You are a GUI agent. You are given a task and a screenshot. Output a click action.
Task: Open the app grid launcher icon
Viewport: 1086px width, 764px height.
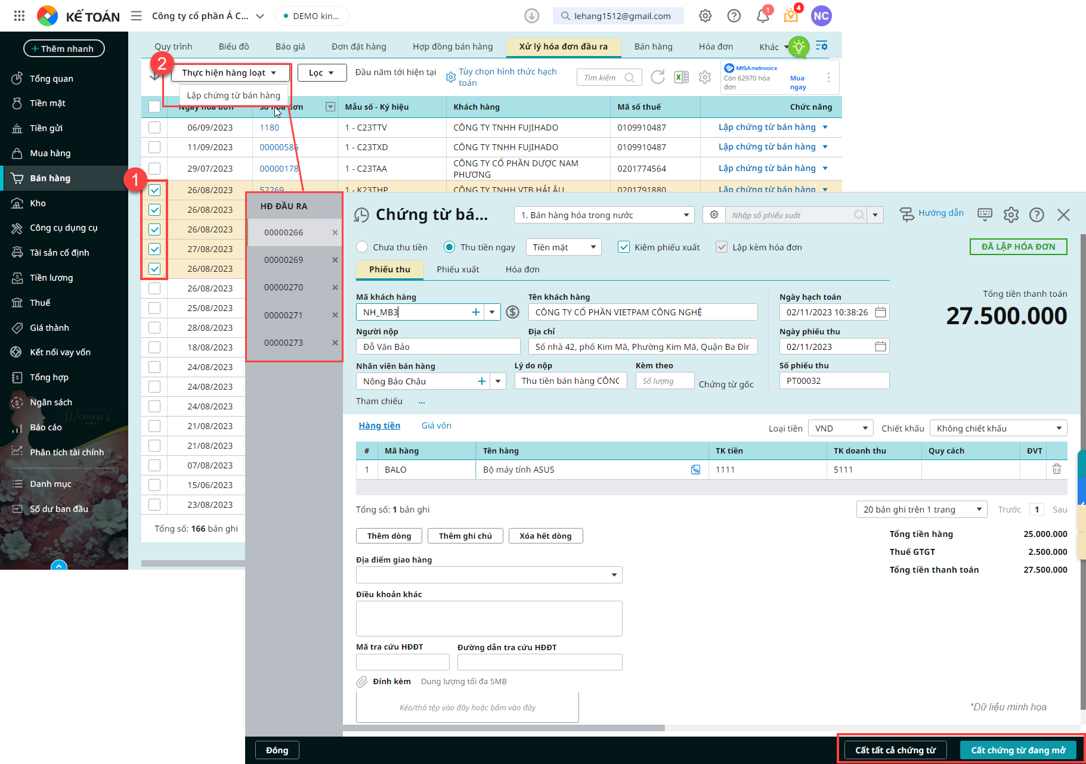[x=19, y=16]
